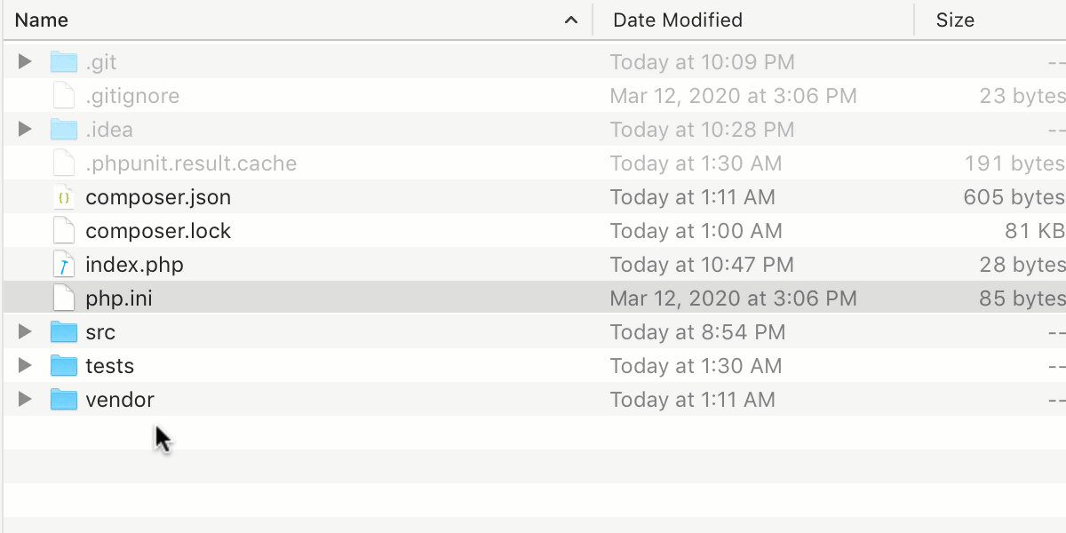Expand the vendor folder disclosure triangle
Image resolution: width=1066 pixels, height=533 pixels.
[25, 400]
